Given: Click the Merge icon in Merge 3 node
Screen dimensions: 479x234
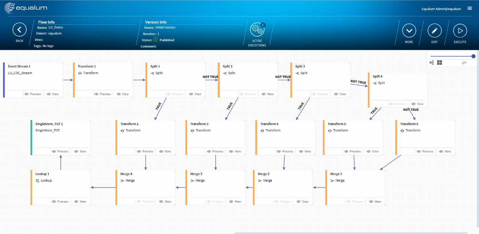Looking at the screenshot, I should tap(192, 180).
